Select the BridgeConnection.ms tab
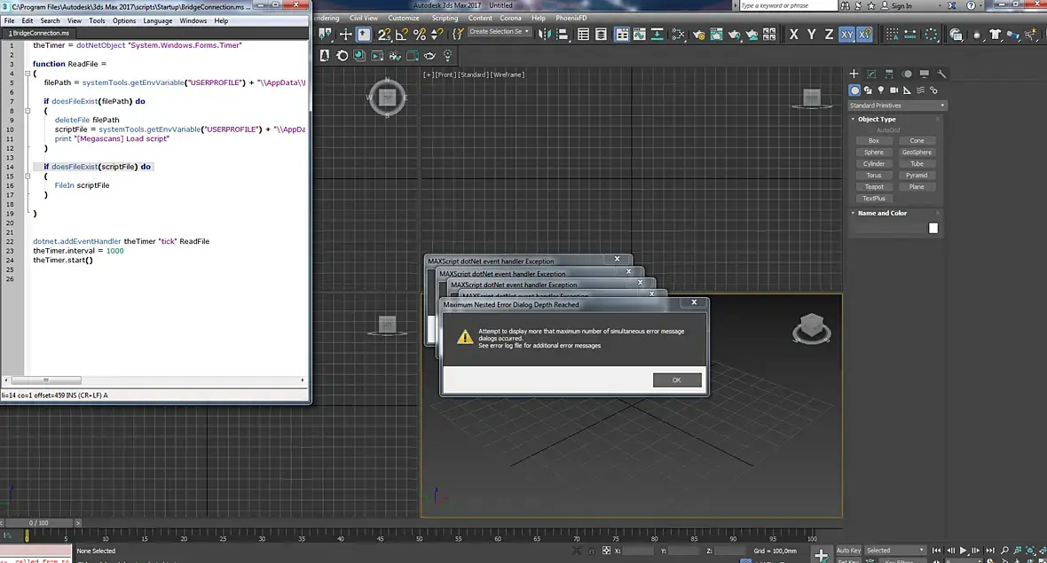The width and height of the screenshot is (1047, 563). [39, 33]
